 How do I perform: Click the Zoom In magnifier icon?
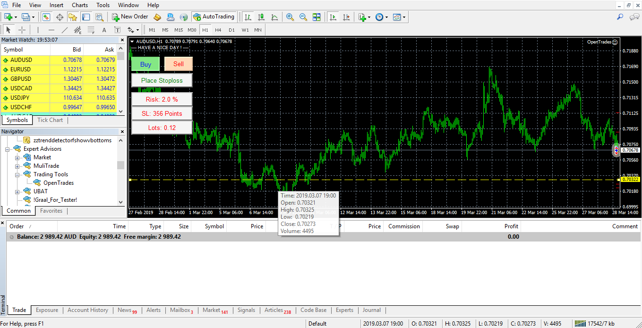click(x=290, y=17)
